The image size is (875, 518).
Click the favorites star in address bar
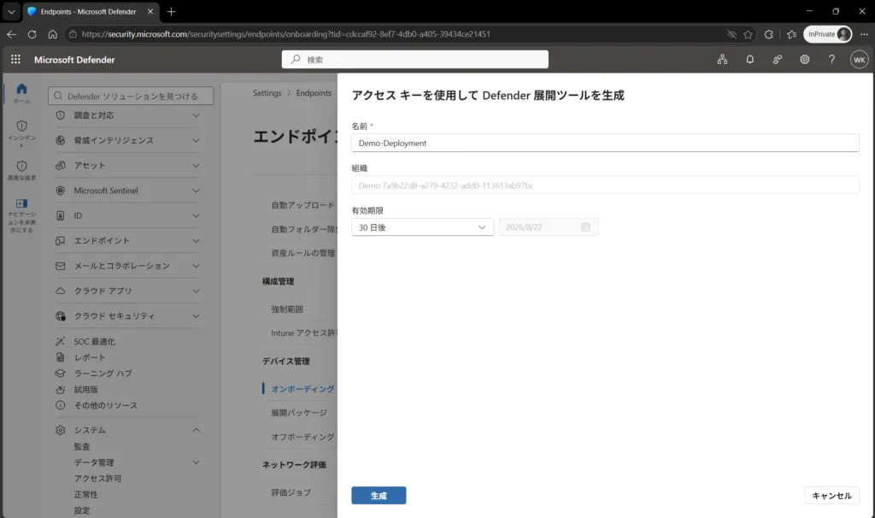(749, 34)
